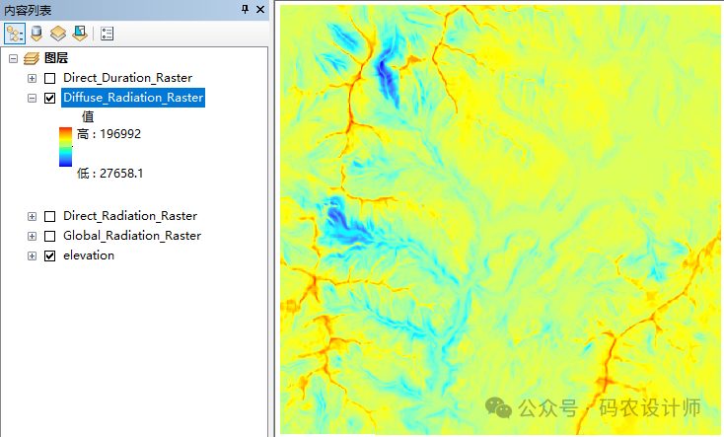Collapse the 图层 data frame tree

point(13,58)
